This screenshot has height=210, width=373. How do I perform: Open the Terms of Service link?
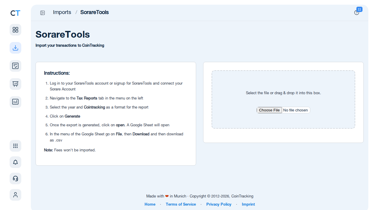click(181, 204)
